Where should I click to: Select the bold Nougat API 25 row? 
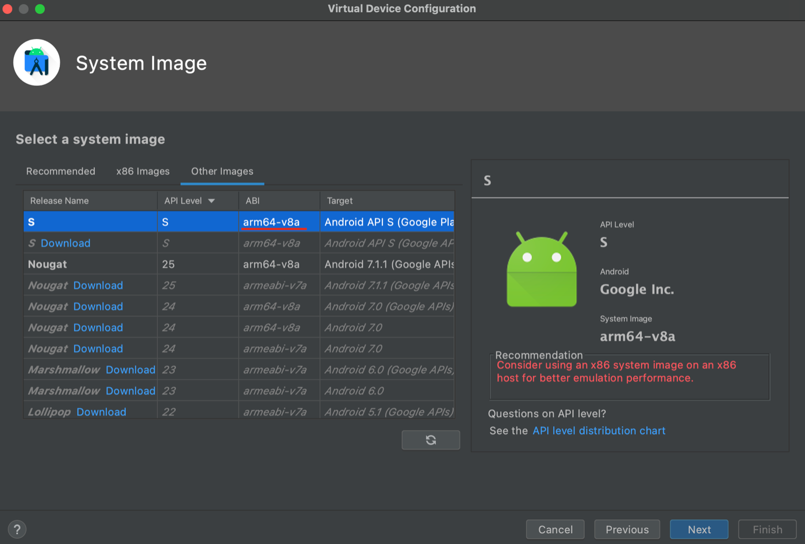click(239, 264)
